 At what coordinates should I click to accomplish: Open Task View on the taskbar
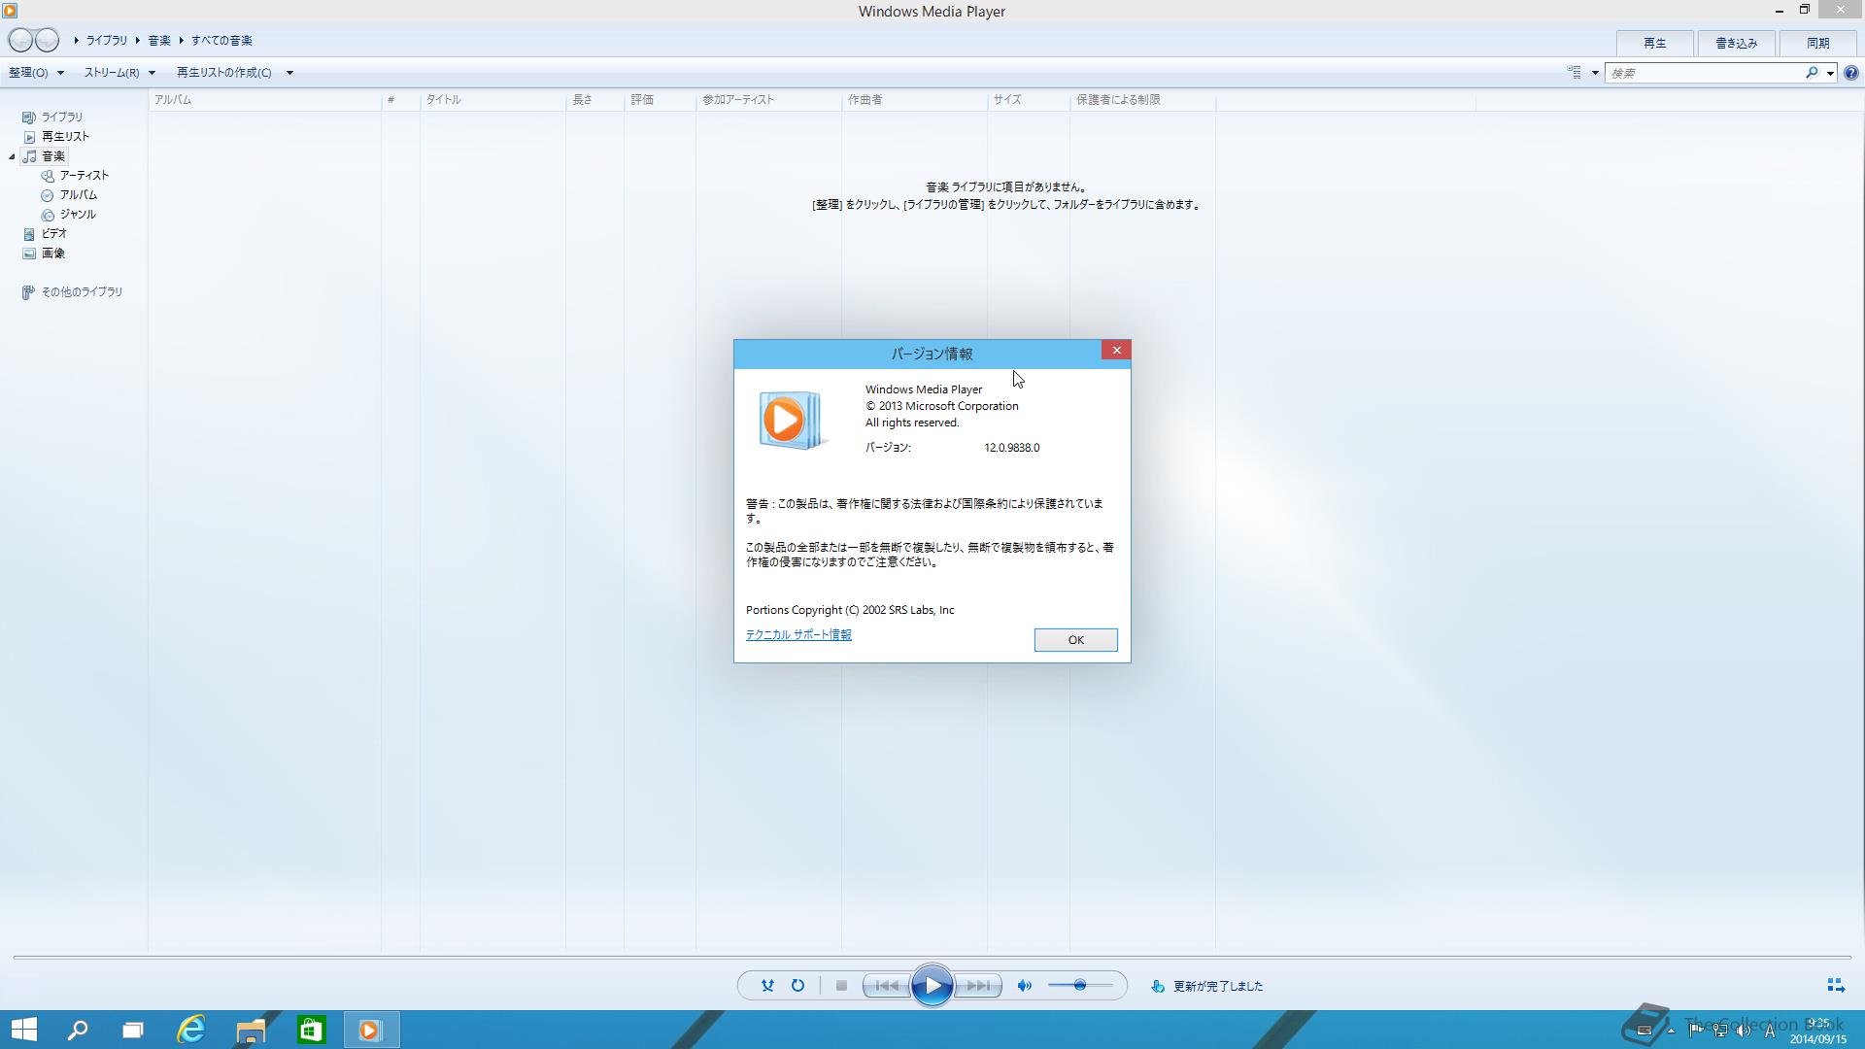(132, 1030)
